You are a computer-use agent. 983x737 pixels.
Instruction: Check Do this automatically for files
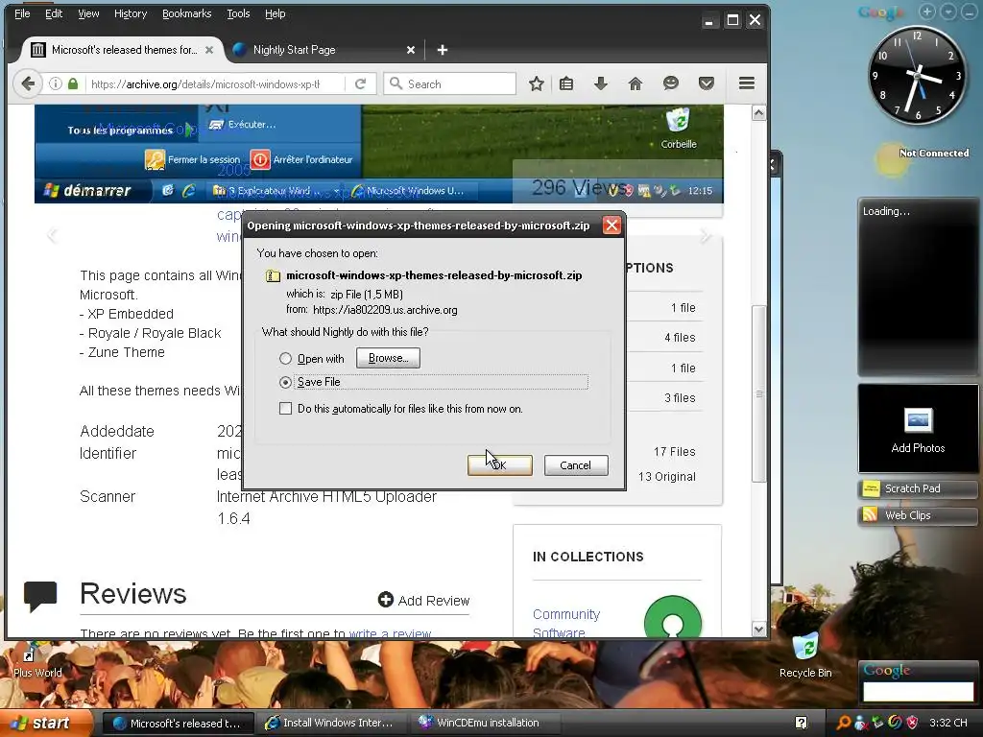pos(285,409)
